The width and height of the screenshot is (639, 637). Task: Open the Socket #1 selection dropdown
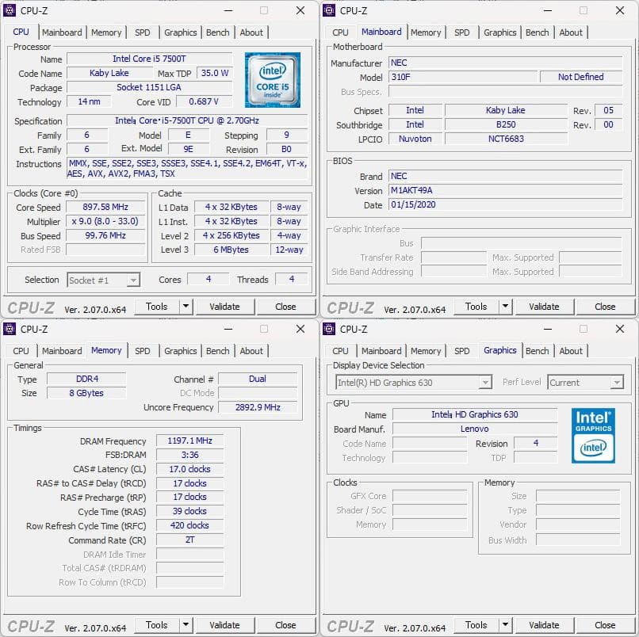pos(103,280)
